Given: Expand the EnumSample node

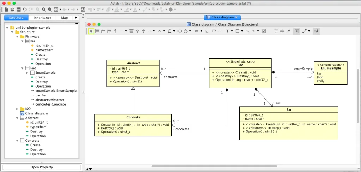Looking at the screenshot, I should [27, 73].
